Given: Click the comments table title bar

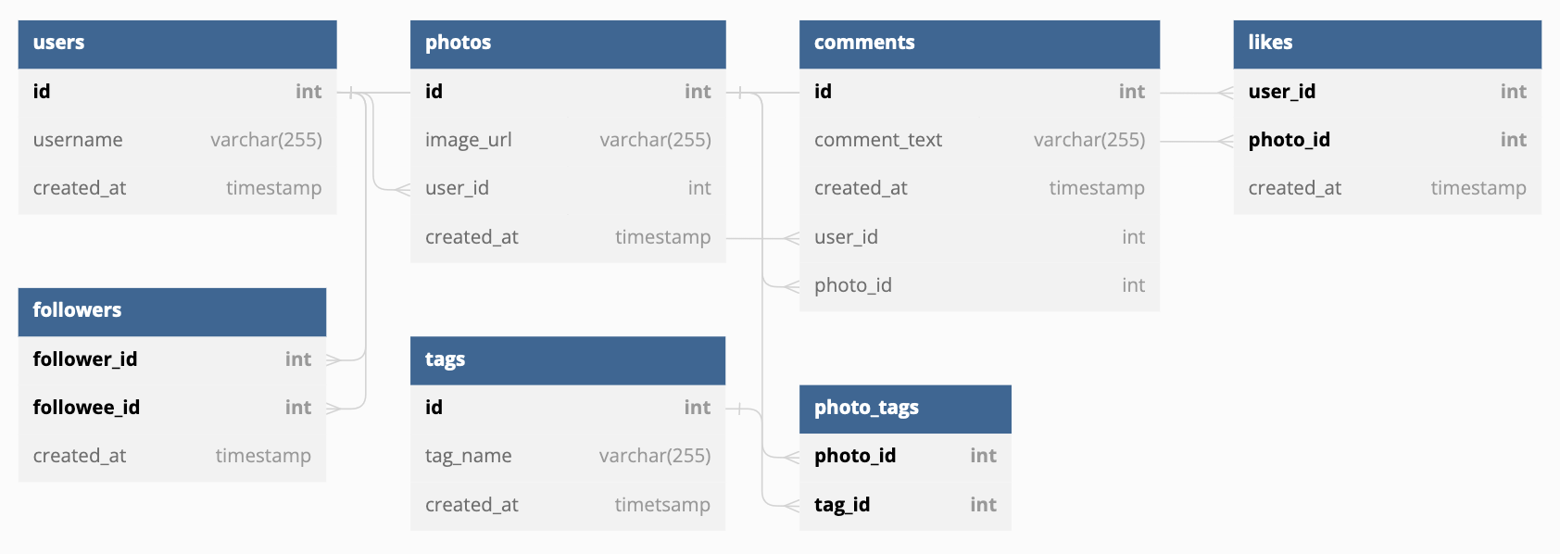Looking at the screenshot, I should coord(979,44).
